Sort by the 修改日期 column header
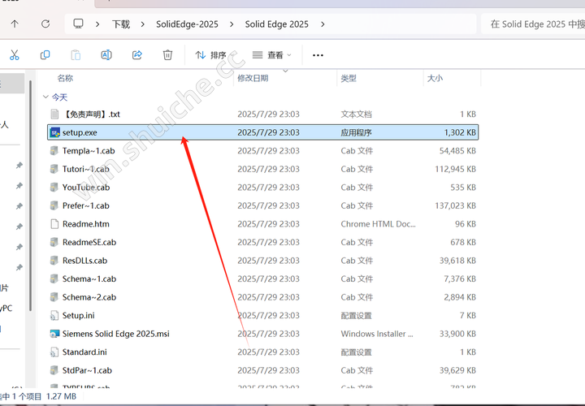 [x=253, y=78]
